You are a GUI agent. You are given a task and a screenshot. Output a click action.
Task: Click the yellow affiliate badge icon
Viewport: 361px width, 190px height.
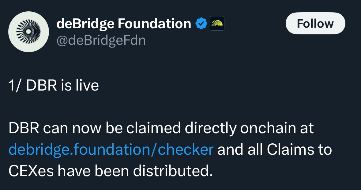coord(217,23)
